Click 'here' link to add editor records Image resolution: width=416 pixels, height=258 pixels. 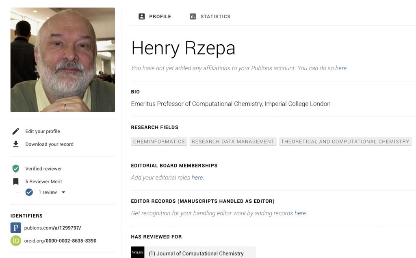[300, 213]
